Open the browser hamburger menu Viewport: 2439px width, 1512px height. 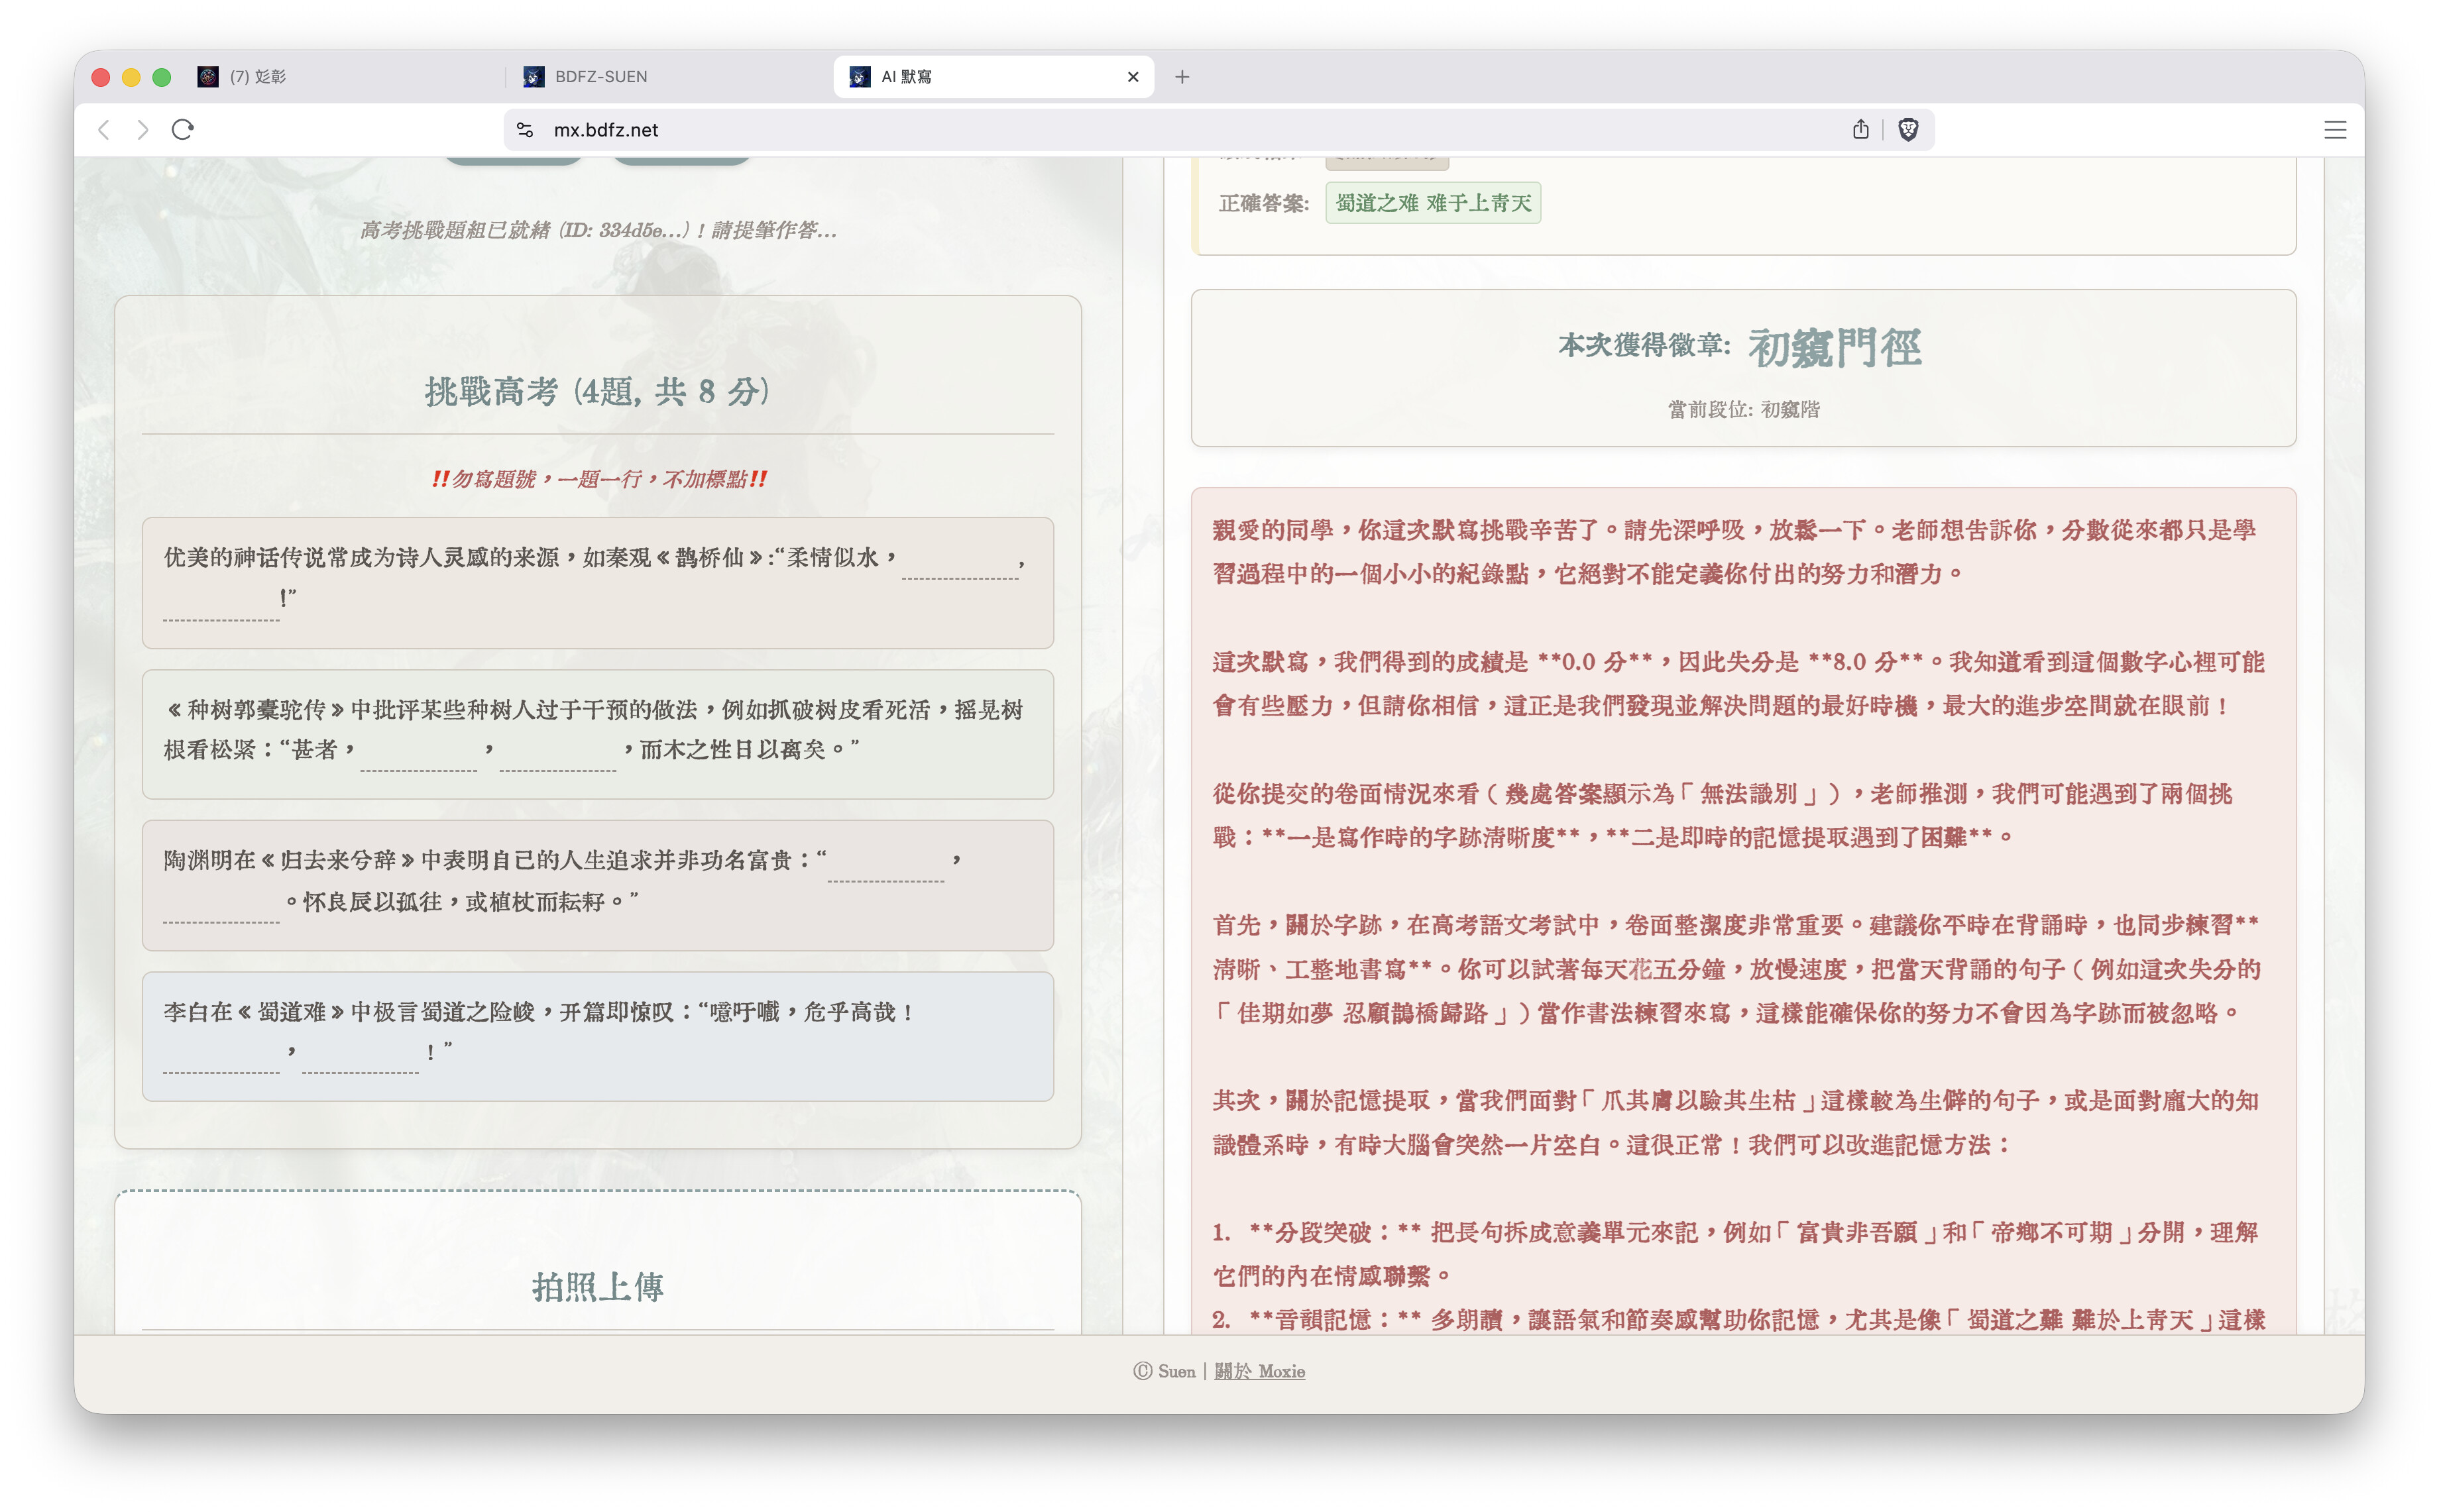coord(2334,130)
